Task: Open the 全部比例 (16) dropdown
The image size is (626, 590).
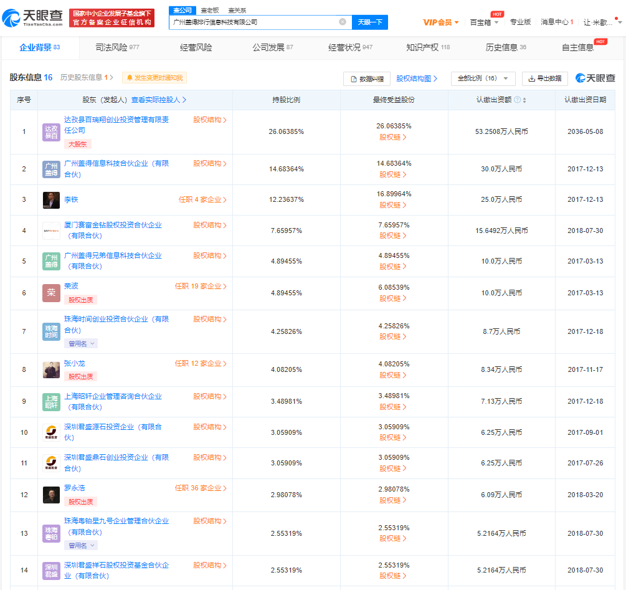Action: tap(483, 79)
